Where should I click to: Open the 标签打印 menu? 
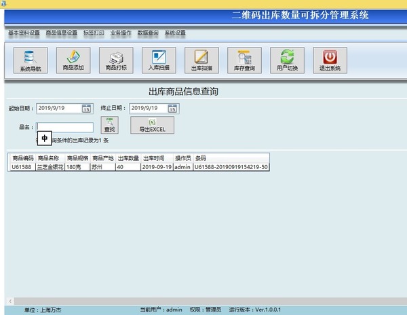pos(94,33)
